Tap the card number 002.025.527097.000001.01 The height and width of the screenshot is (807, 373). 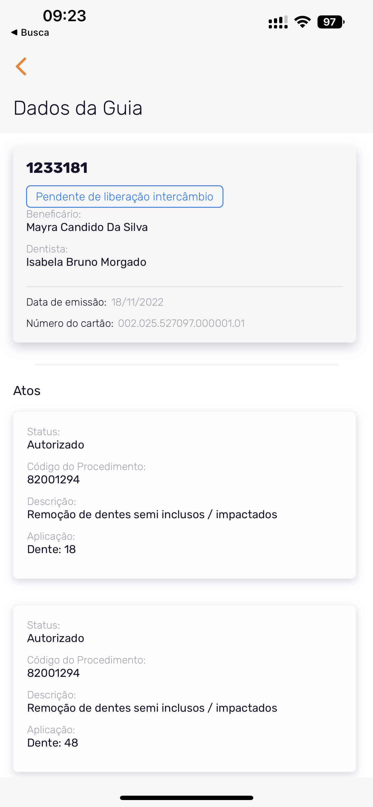[181, 323]
